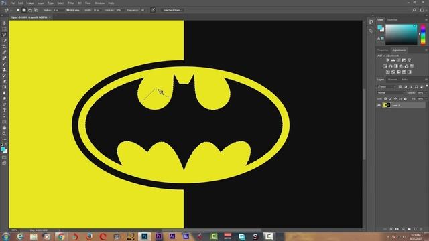The width and height of the screenshot is (429, 241).
Task: Select the Clone Stamp tool
Action: click(4, 70)
